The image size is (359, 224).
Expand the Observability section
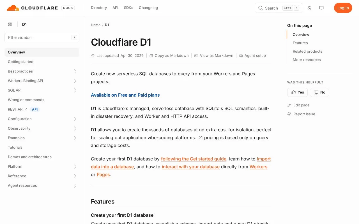[x=75, y=129]
